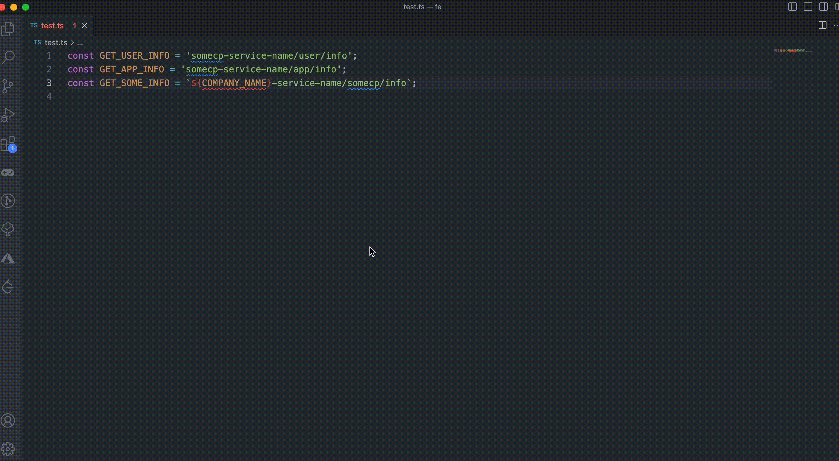Toggle the panel visibility from the title bar
This screenshot has width=839, height=461.
(x=808, y=7)
